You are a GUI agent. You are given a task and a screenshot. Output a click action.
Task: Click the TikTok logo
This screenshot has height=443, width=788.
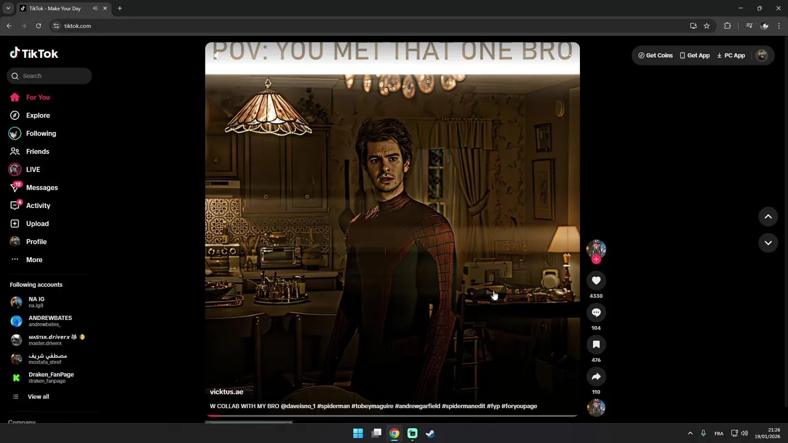coord(34,54)
